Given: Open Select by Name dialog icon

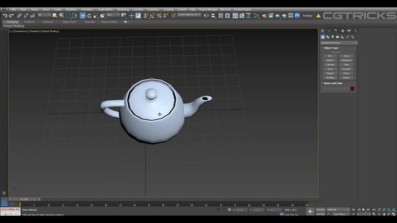Looking at the screenshot, I should pyautogui.click(x=61, y=15).
